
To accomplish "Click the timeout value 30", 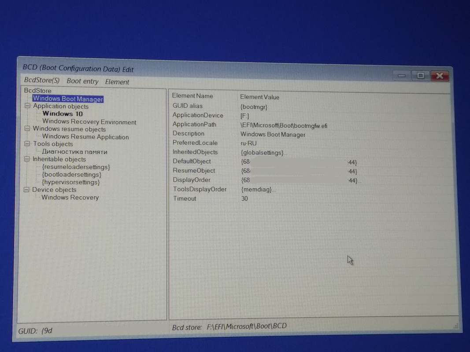I will click(x=244, y=198).
